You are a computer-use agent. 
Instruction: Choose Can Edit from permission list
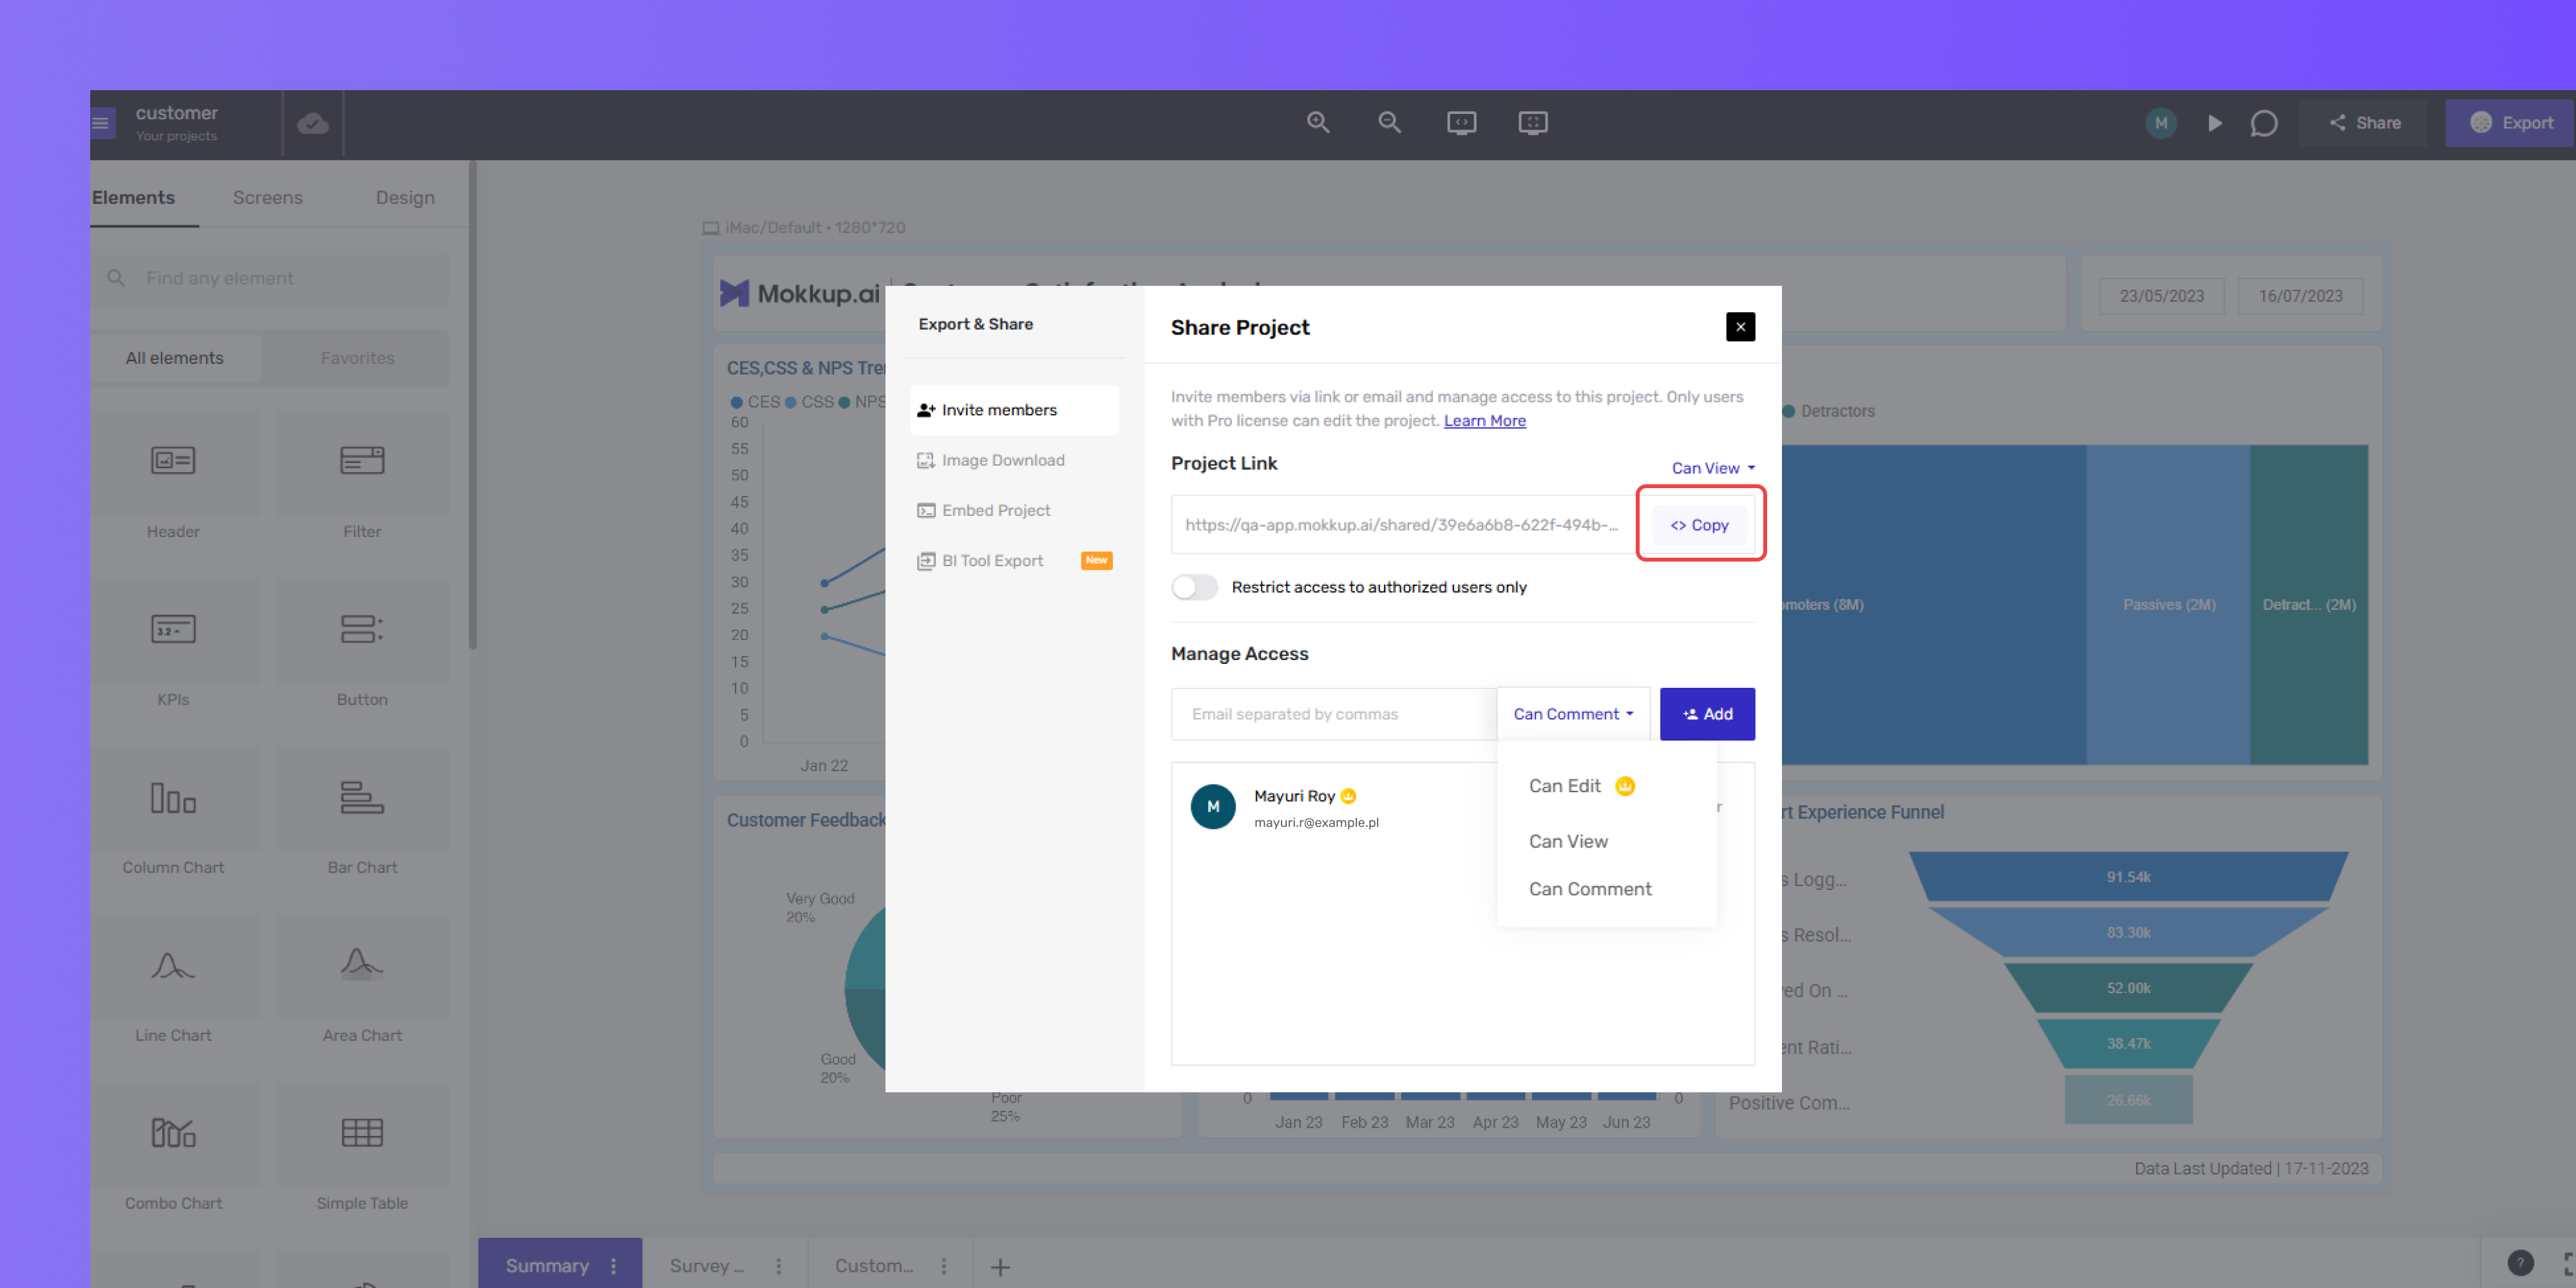1607,786
